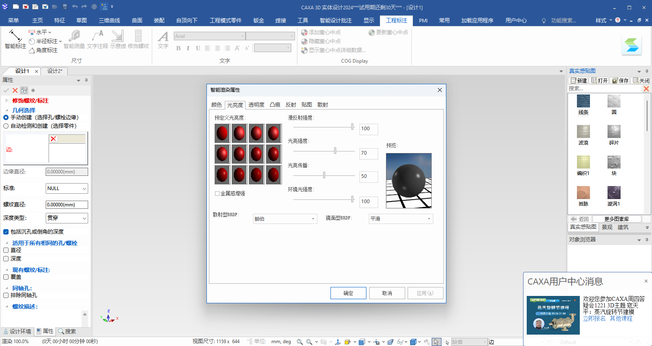Click the 角度标注 angle dimension icon
Image resolution: width=652 pixels, height=346 pixels.
(32, 50)
